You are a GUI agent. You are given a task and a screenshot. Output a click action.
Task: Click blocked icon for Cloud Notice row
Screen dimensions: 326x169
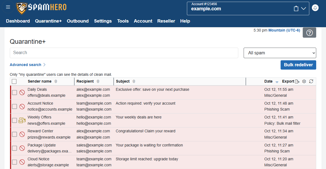coord(22,162)
